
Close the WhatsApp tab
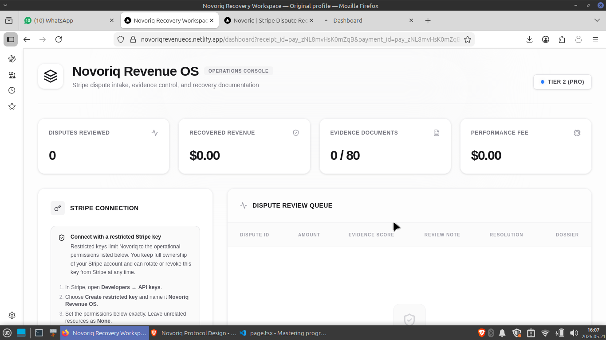[x=112, y=20]
